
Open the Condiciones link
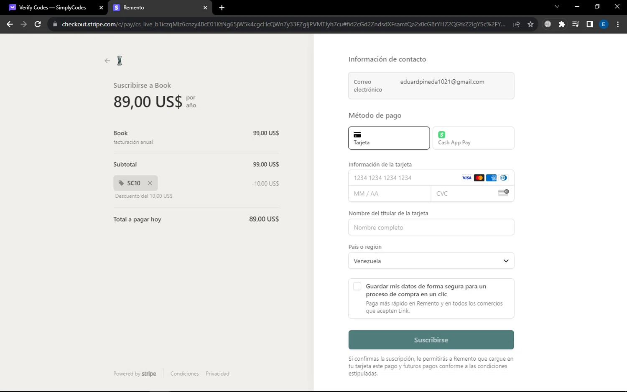tap(184, 374)
